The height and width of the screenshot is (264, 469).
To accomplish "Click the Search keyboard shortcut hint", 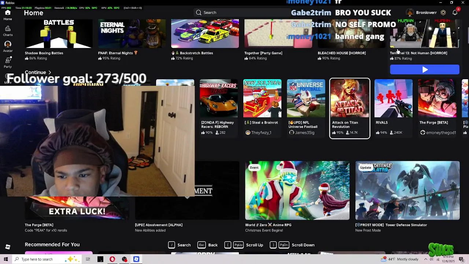I will click(180, 245).
